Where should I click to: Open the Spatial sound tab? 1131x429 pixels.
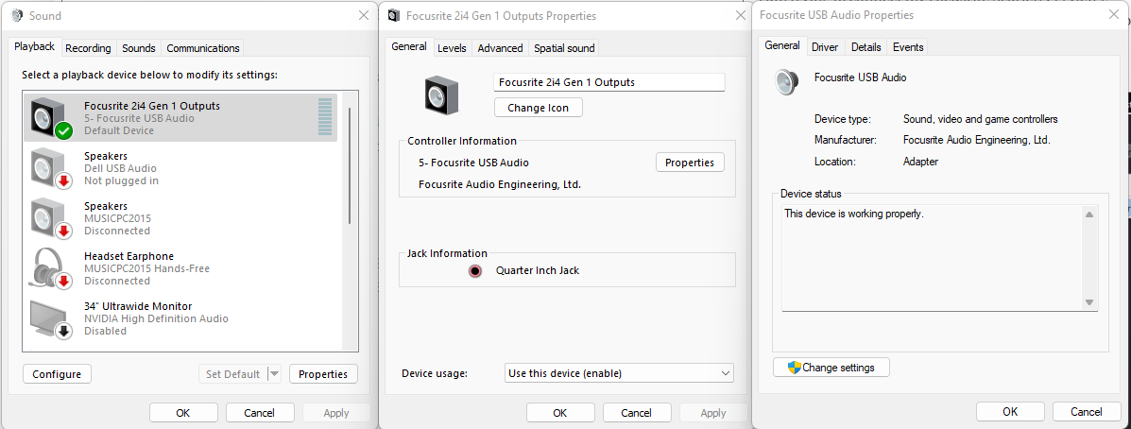coord(564,48)
